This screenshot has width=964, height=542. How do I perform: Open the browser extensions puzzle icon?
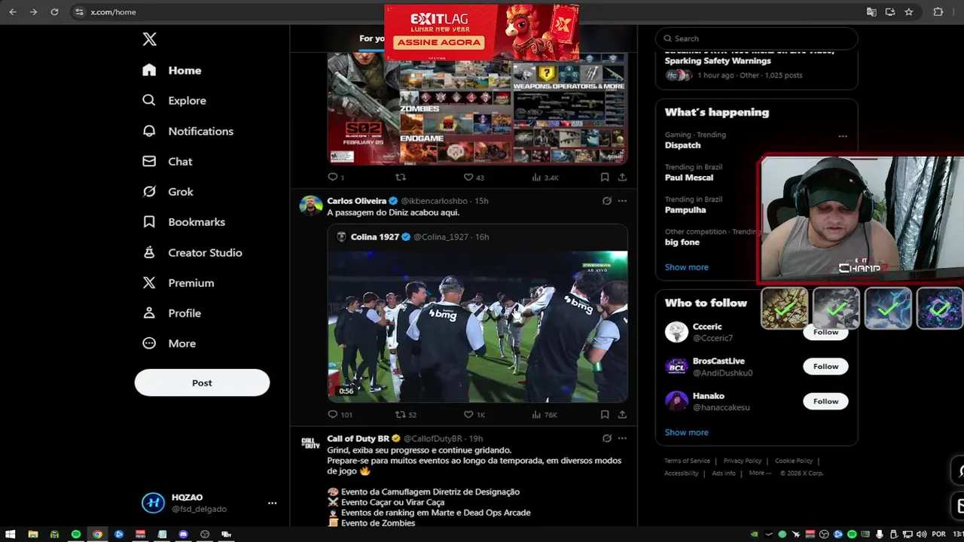(938, 12)
